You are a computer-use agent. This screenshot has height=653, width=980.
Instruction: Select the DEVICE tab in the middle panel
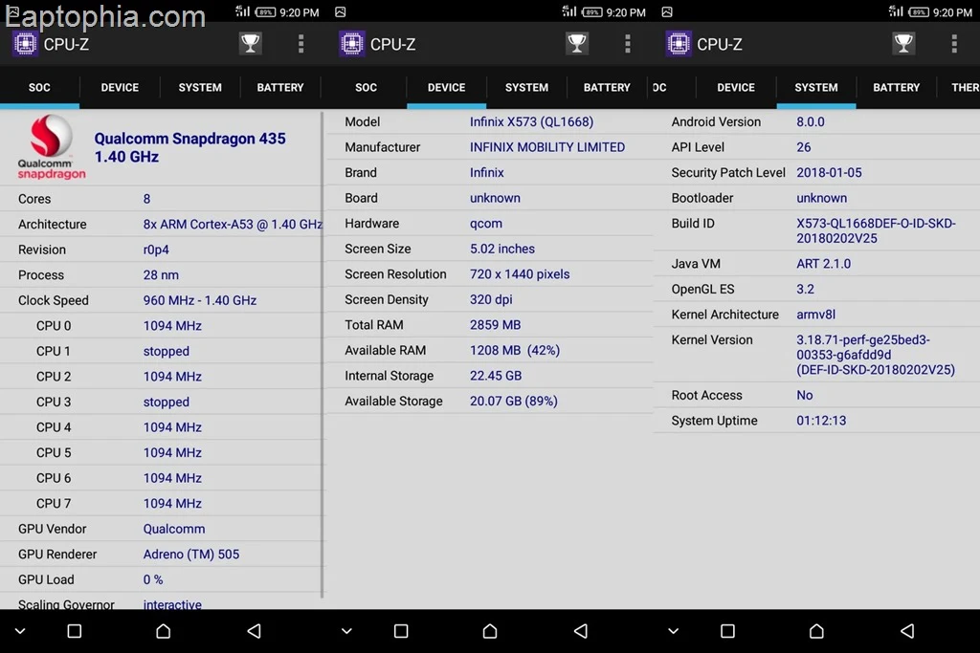coord(446,87)
